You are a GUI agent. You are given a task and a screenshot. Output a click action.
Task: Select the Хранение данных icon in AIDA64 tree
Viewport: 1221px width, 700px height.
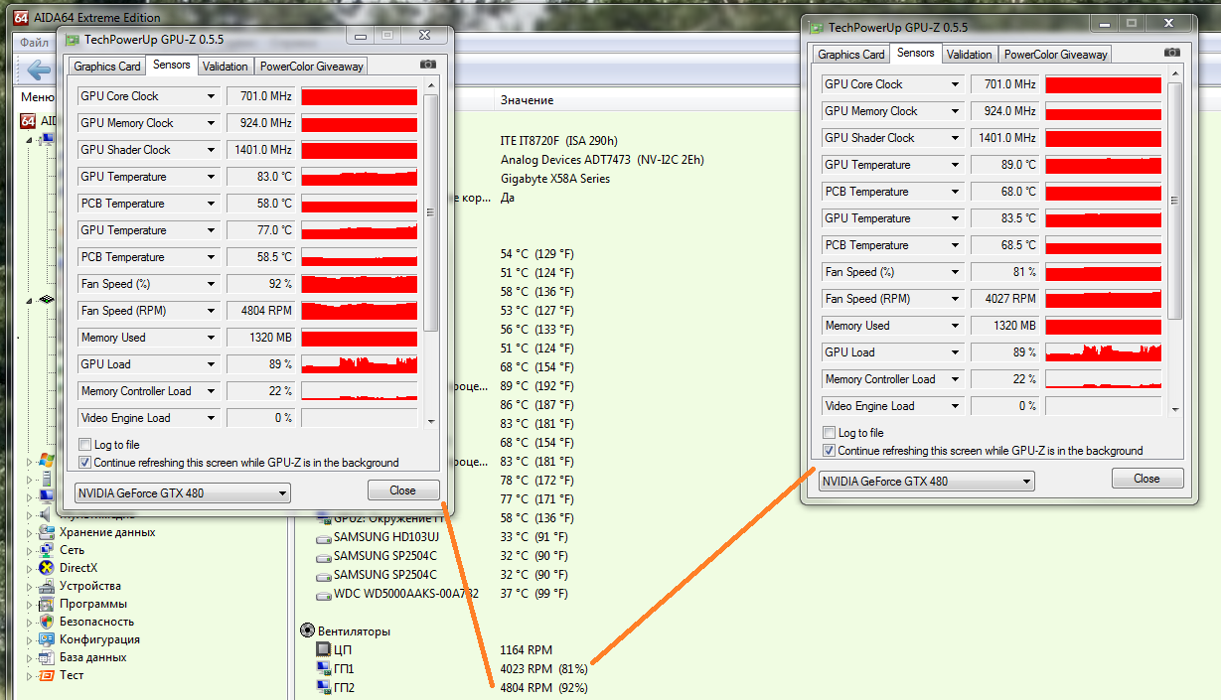45,532
